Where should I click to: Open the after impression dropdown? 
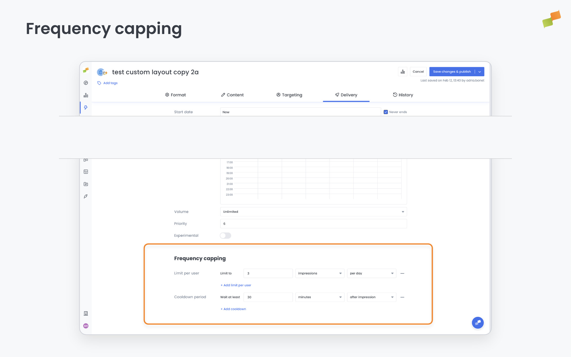pos(371,297)
